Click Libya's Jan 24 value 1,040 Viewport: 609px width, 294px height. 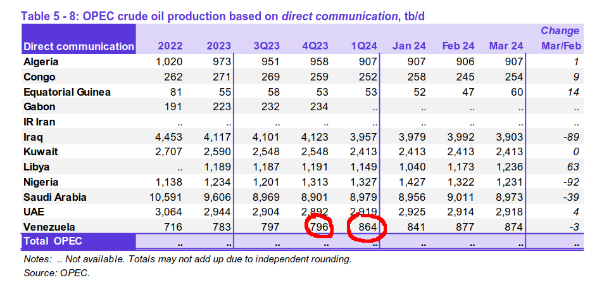click(411, 167)
